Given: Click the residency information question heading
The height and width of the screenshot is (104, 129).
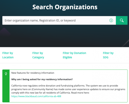Looking at the screenshot, I should 42,79.
